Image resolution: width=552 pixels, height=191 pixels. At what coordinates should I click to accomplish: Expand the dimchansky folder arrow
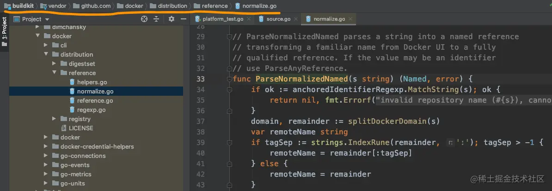coord(37,27)
